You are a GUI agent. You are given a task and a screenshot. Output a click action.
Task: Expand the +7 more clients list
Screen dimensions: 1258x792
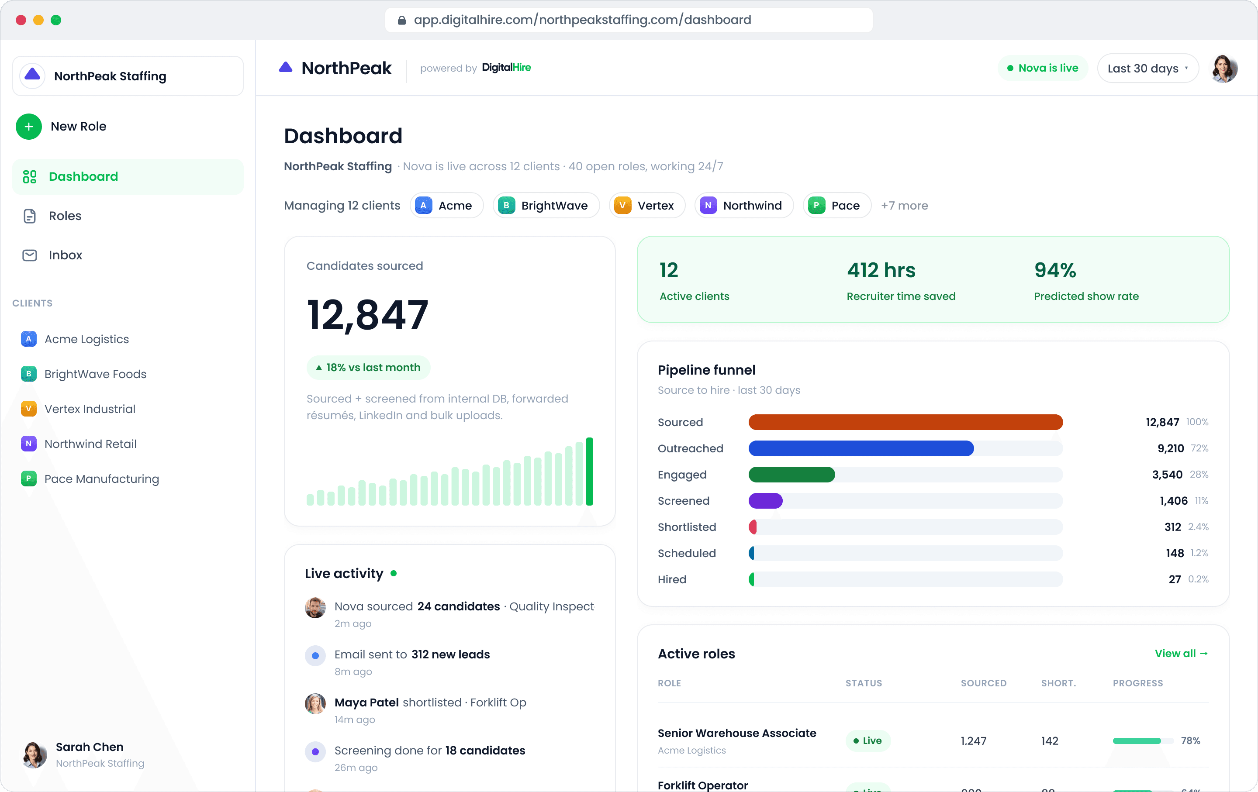point(904,206)
